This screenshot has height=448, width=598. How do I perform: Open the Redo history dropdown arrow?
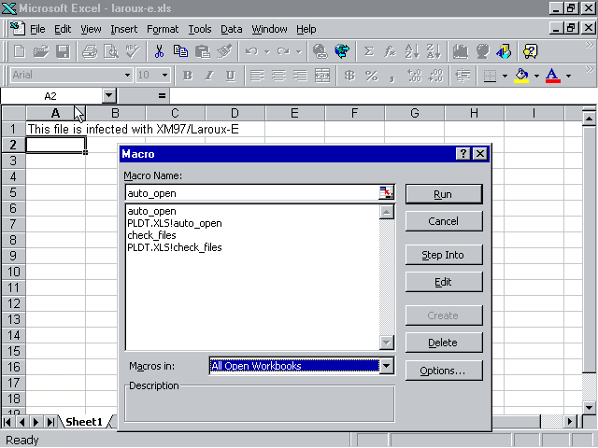pyautogui.click(x=299, y=51)
